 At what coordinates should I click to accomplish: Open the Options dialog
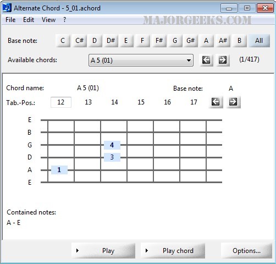click(x=246, y=251)
